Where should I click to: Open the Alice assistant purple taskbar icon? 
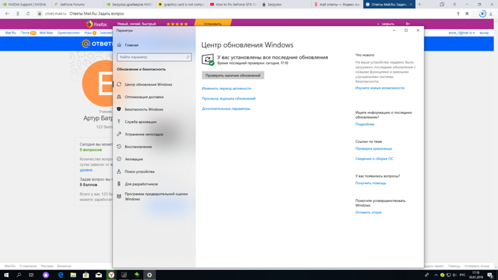pyautogui.click(x=45, y=275)
